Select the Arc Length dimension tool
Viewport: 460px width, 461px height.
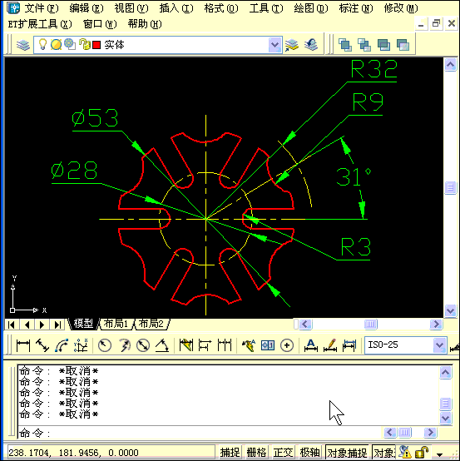pyautogui.click(x=62, y=345)
